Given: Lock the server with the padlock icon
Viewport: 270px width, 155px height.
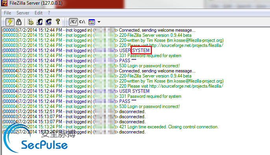Looking at the screenshot, I should click(x=18, y=22).
